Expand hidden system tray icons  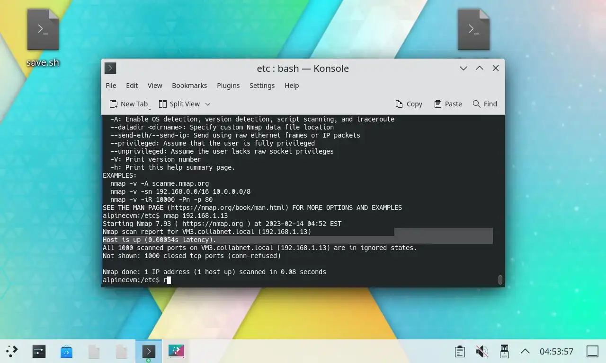point(525,351)
